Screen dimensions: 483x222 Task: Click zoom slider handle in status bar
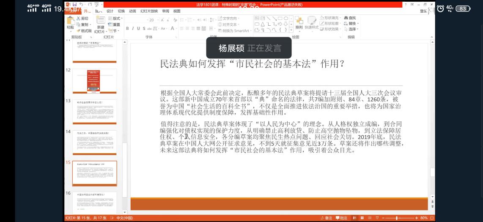(397, 218)
